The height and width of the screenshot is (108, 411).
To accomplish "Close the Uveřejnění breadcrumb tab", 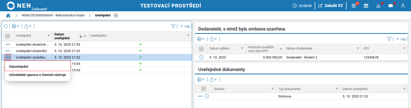I will click(116, 15).
